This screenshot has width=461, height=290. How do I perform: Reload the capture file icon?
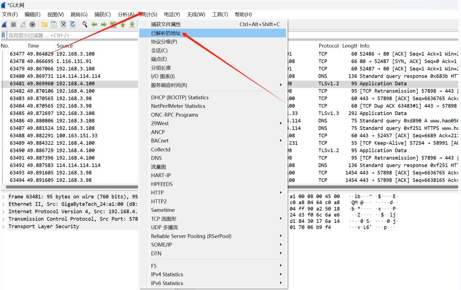(x=72, y=24)
